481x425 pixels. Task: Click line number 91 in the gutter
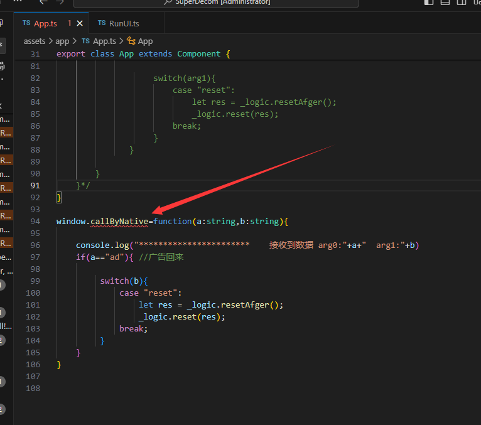[35, 186]
